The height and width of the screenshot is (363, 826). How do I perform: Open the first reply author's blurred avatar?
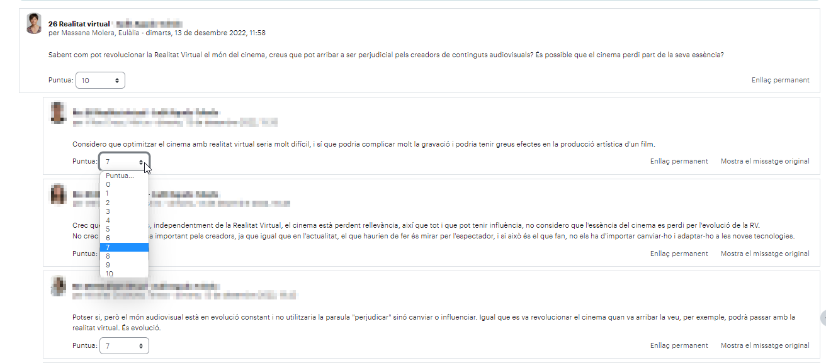(58, 112)
